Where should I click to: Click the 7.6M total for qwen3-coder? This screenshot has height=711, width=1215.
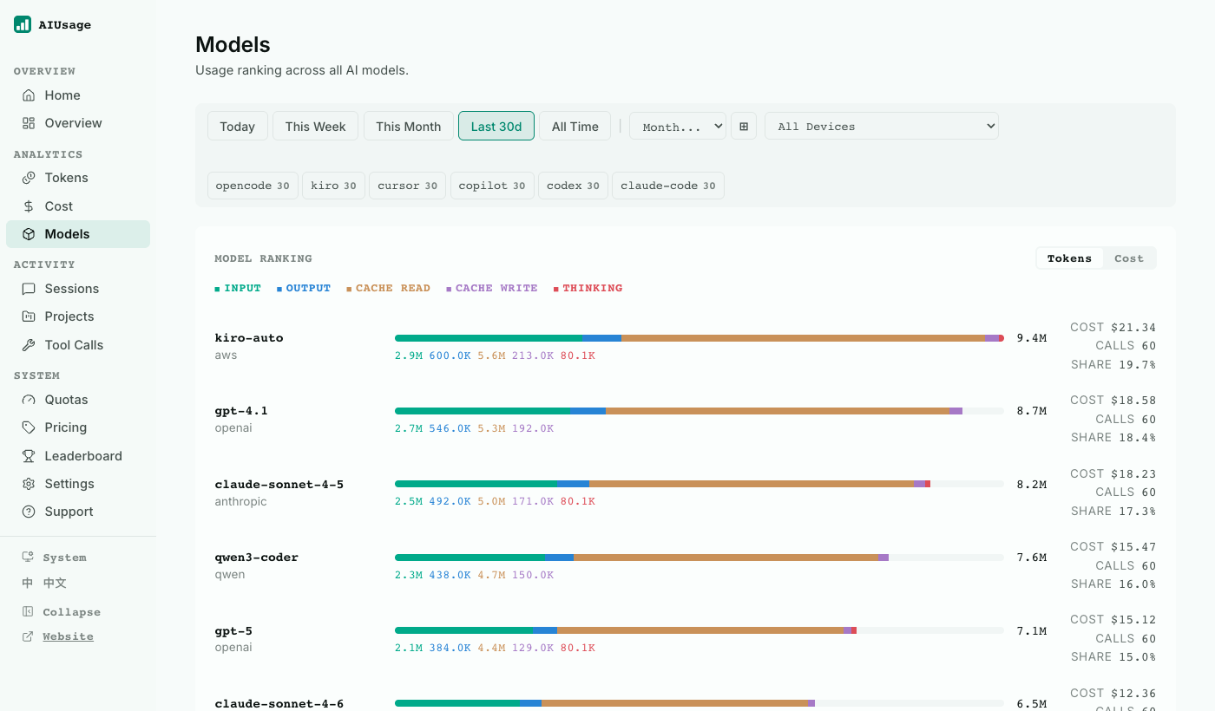point(1032,558)
